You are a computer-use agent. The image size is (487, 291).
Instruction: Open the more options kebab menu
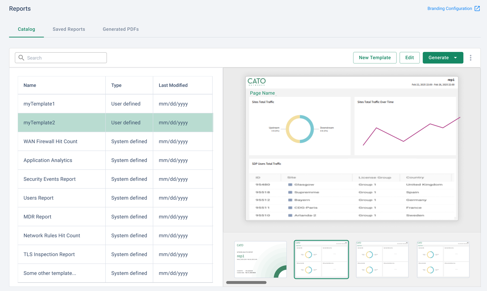click(471, 58)
